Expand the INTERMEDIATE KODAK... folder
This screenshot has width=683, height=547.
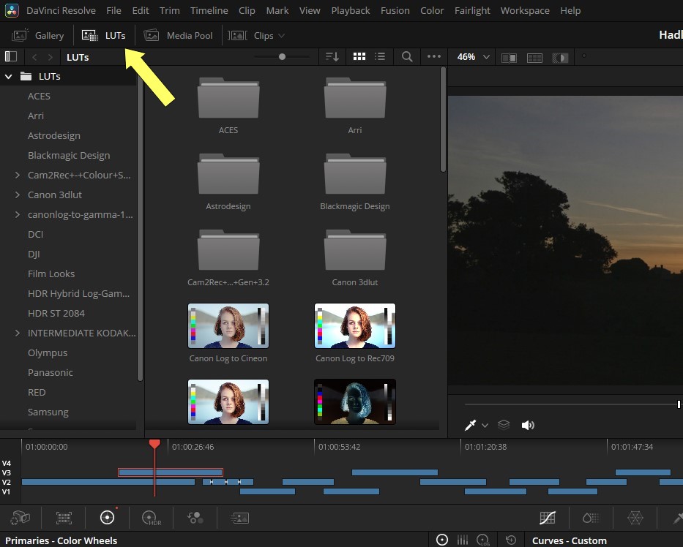point(18,333)
